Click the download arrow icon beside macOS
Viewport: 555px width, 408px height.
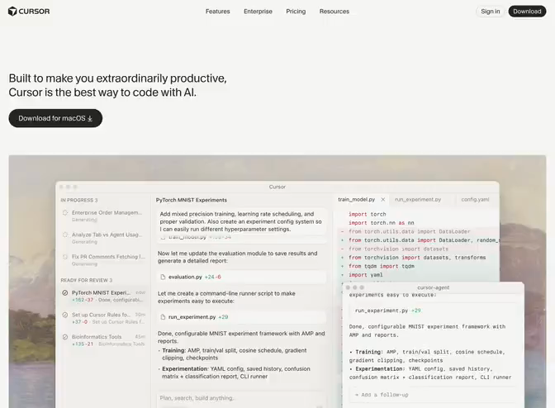coord(90,119)
